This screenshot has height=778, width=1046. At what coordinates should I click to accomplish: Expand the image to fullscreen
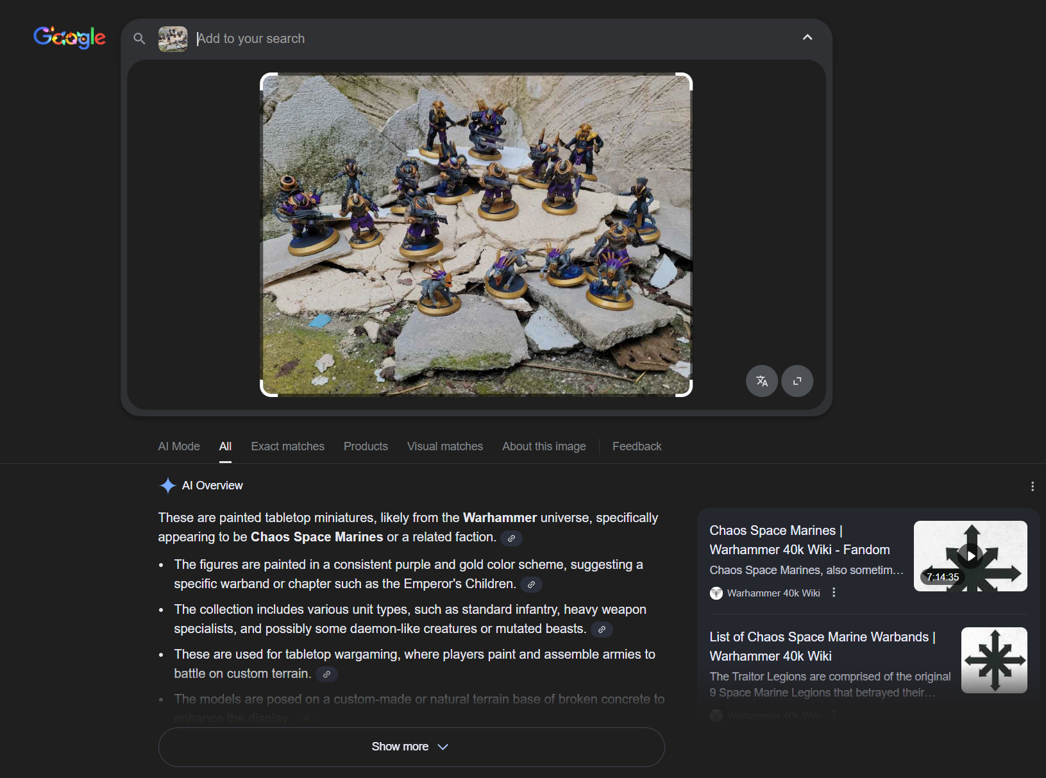tap(797, 381)
